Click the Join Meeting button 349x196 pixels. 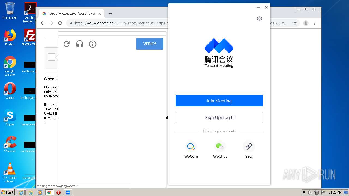(219, 101)
